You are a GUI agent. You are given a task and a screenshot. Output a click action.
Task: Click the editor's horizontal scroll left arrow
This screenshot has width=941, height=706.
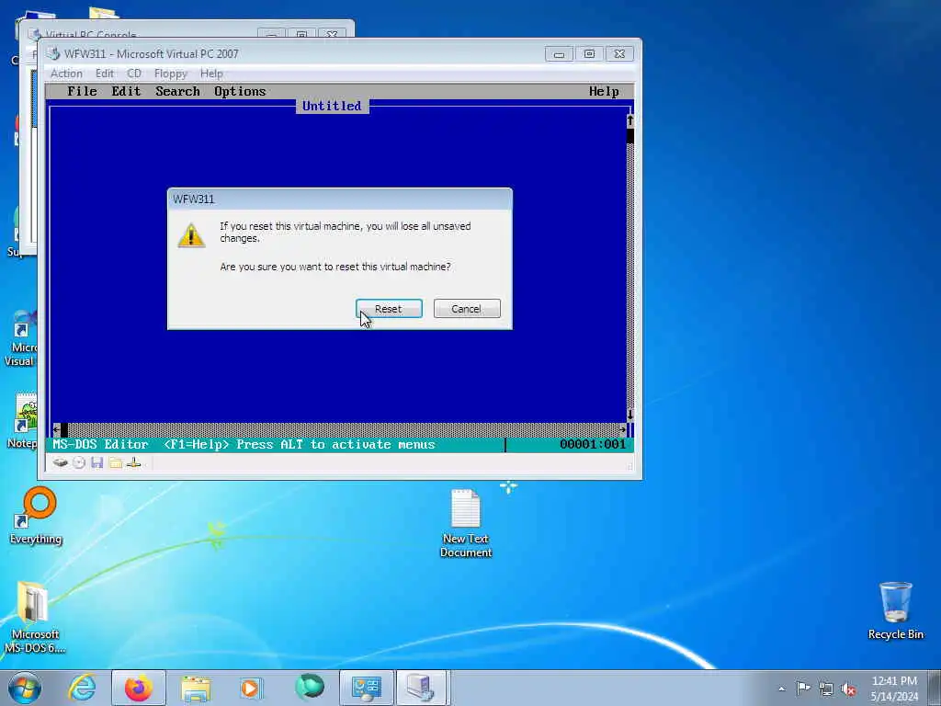(x=56, y=429)
